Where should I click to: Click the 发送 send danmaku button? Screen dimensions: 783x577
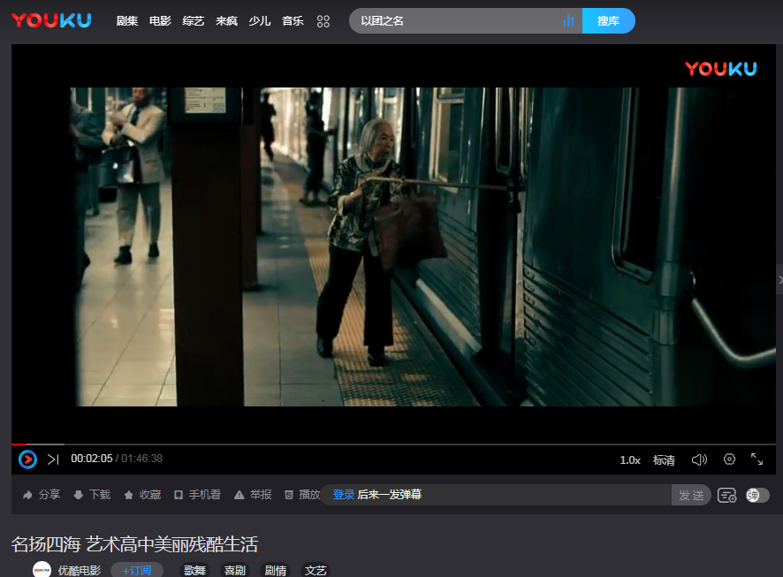(x=691, y=495)
